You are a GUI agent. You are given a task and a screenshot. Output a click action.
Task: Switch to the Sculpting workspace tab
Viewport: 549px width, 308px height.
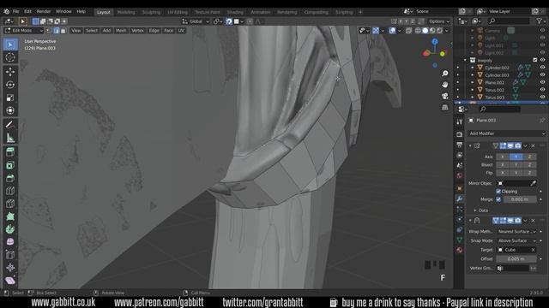pos(151,12)
